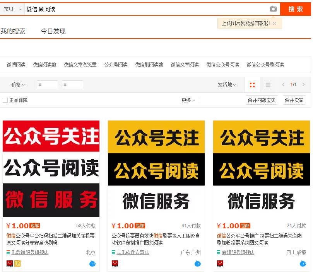
Task: Click the maximum price input field
Action: point(72,85)
